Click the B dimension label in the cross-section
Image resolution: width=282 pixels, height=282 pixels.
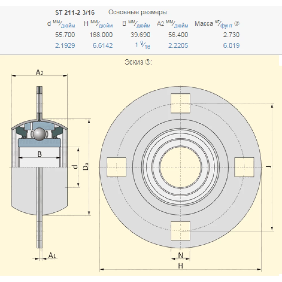[39, 154]
